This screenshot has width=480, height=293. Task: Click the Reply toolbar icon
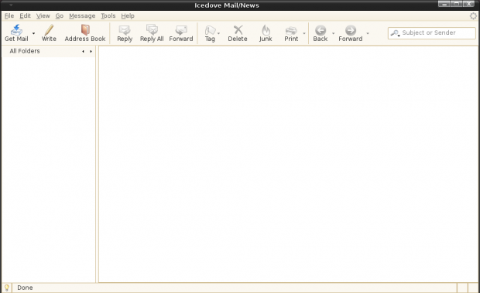point(125,30)
